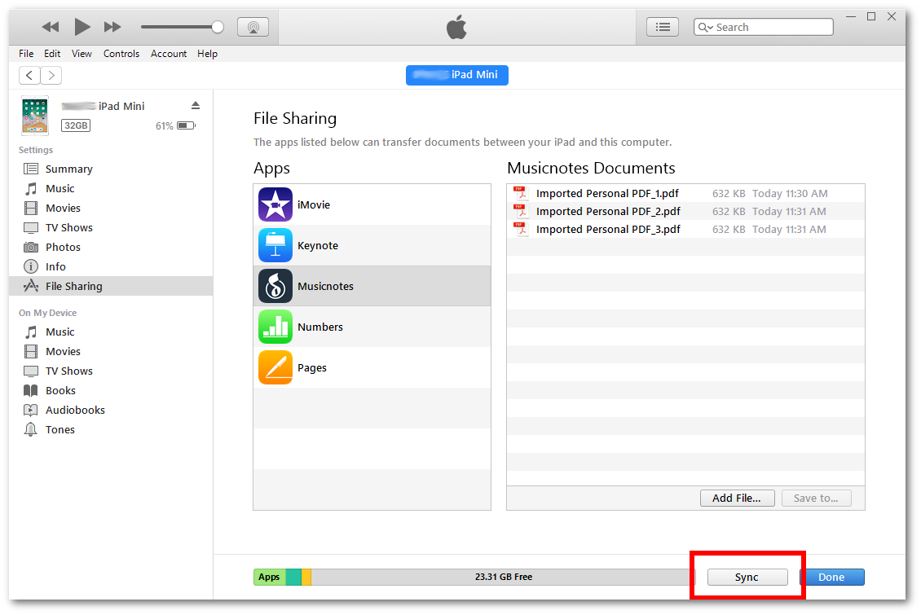Click the Add File... button
The height and width of the screenshot is (615, 921).
click(737, 499)
